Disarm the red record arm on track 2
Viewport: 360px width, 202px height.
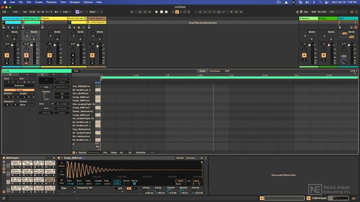(x=26, y=63)
